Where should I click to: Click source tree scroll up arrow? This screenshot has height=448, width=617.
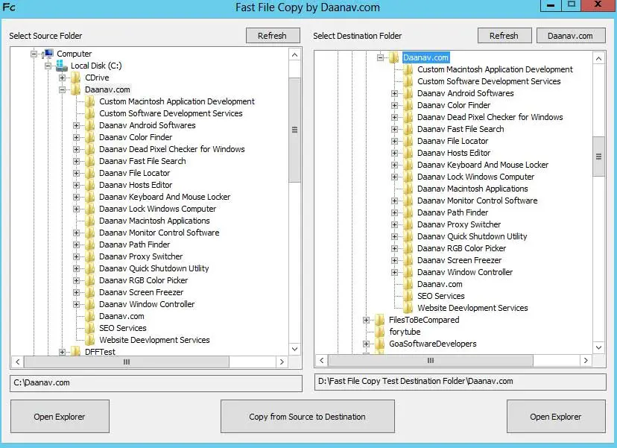(x=295, y=54)
